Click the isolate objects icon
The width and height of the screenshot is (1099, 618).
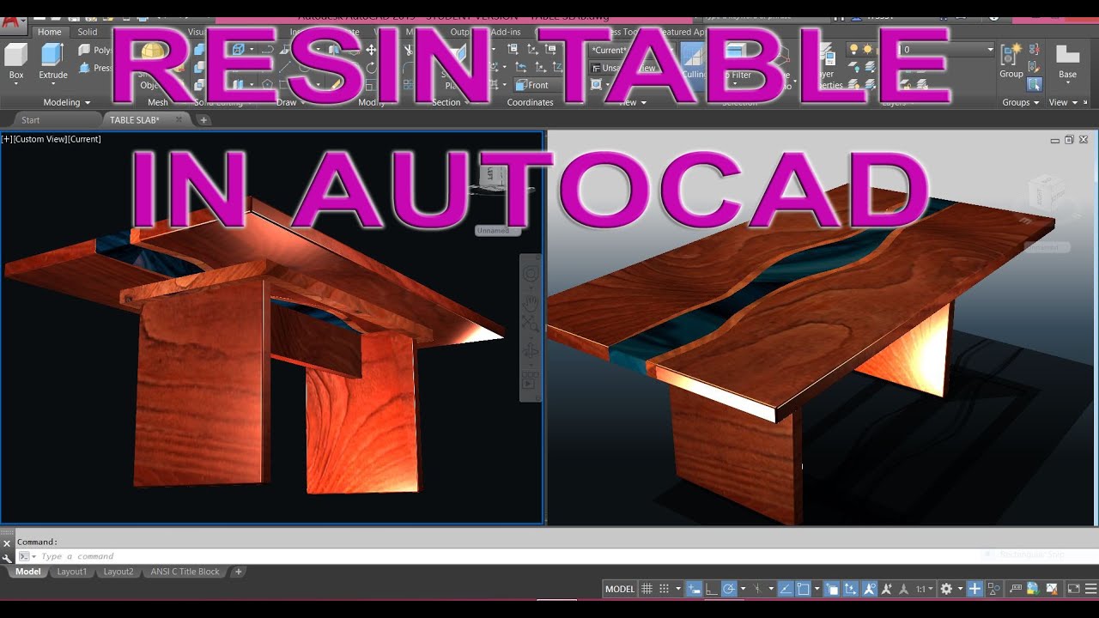(x=993, y=589)
